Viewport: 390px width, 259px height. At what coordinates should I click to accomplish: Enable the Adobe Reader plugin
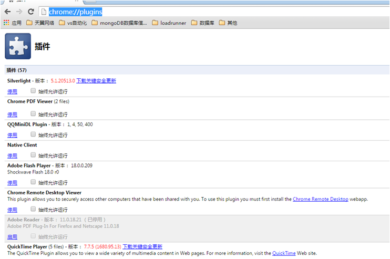coord(12,237)
